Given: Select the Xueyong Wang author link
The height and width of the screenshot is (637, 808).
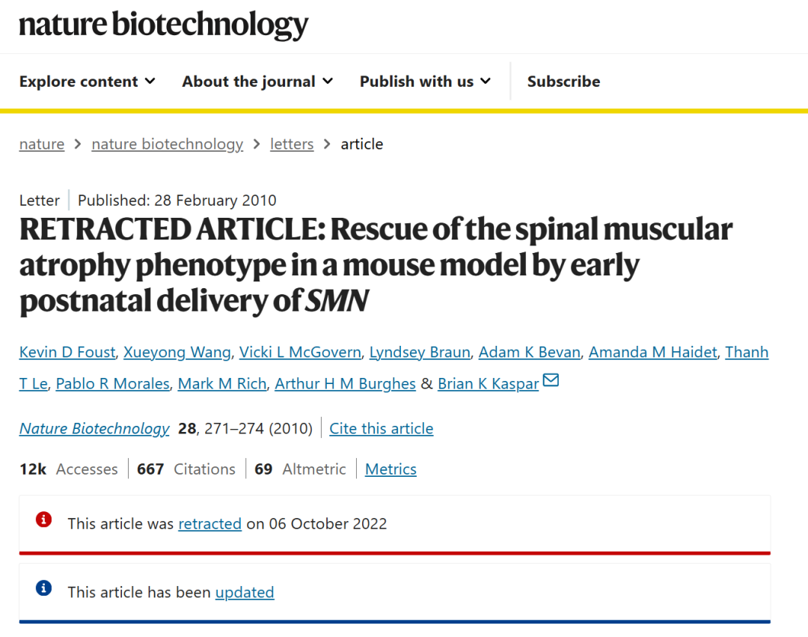Looking at the screenshot, I should point(177,353).
